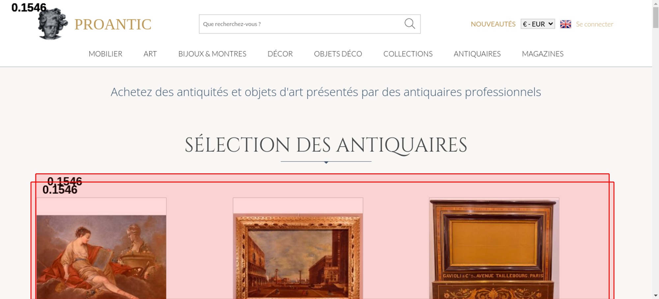Open the MOBILIER menu

coord(105,54)
